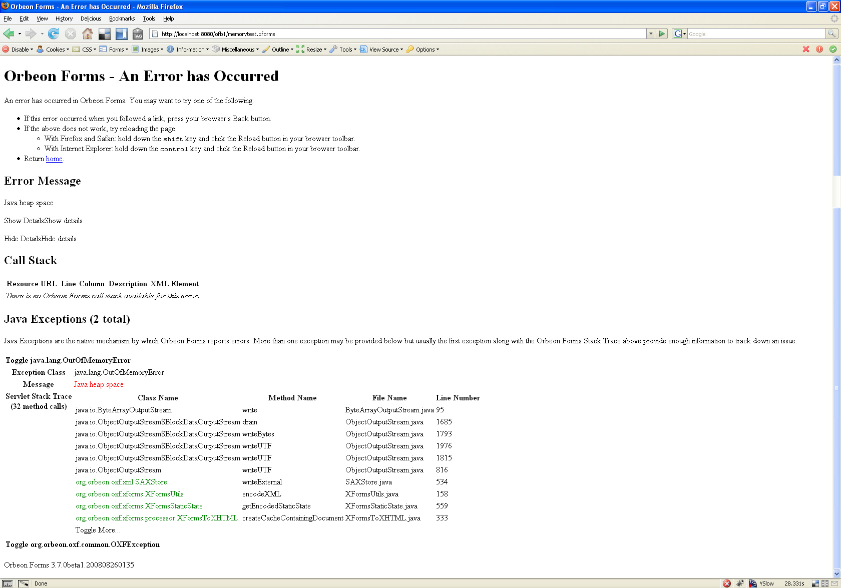Click inside the URL address bar
The height and width of the screenshot is (588, 841).
(400, 34)
